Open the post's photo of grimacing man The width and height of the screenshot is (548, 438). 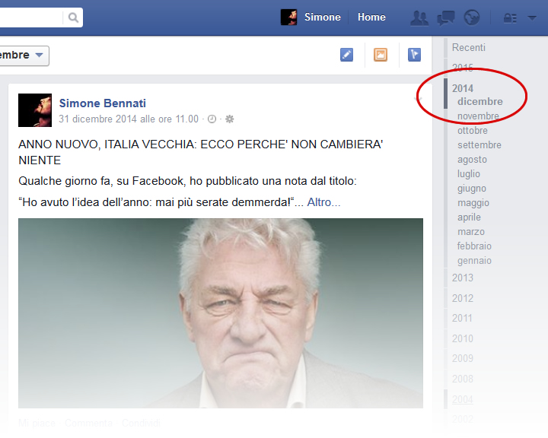pyautogui.click(x=221, y=313)
